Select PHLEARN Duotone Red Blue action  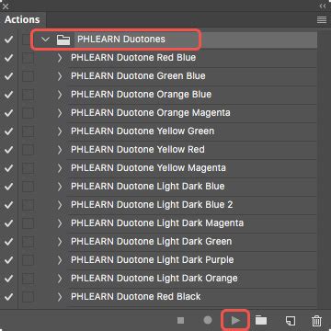[x=133, y=58]
